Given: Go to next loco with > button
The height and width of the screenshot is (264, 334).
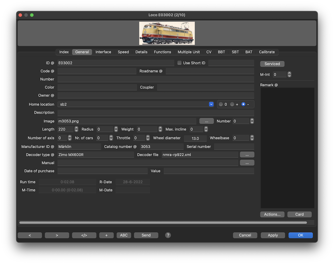Looking at the screenshot, I should coord(57,235).
